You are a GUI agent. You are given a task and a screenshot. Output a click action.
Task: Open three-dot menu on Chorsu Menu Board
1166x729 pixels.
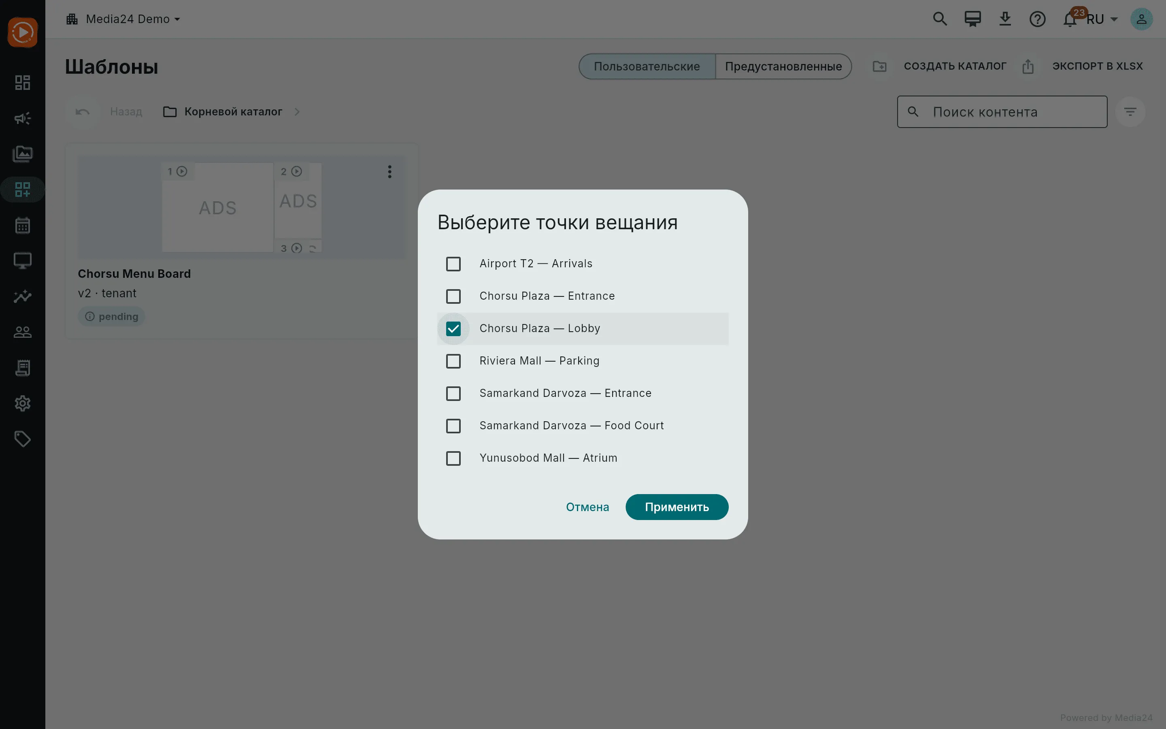click(x=390, y=172)
